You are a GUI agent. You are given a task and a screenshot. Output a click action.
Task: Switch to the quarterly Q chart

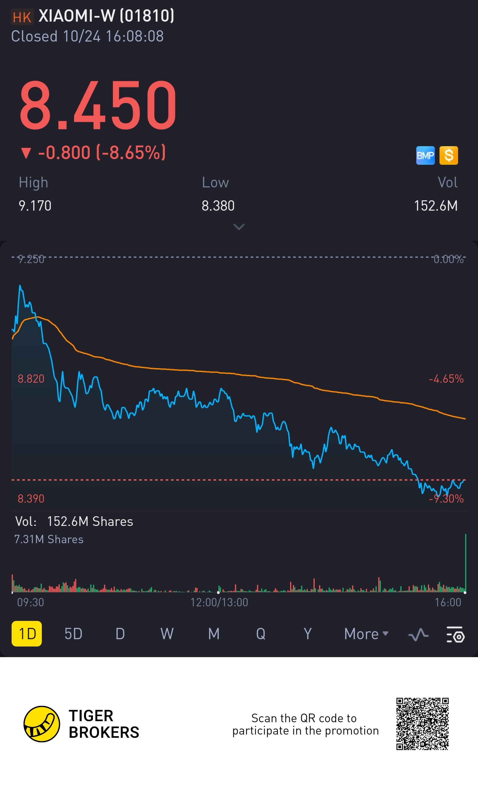(x=261, y=634)
